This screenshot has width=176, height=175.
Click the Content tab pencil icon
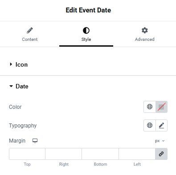pos(30,30)
